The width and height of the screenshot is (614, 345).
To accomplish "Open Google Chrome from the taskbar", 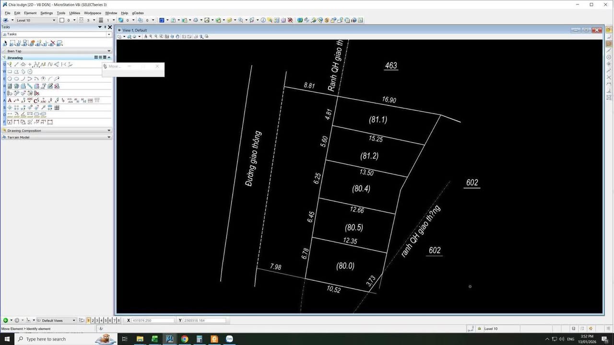I will (184, 339).
